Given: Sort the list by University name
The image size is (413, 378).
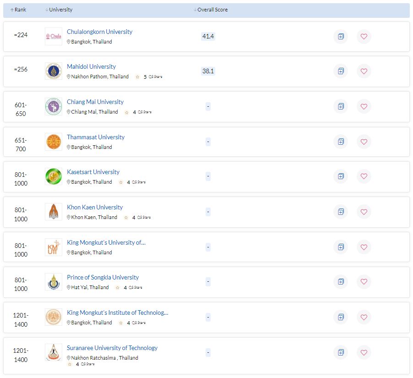Looking at the screenshot, I should pyautogui.click(x=59, y=10).
